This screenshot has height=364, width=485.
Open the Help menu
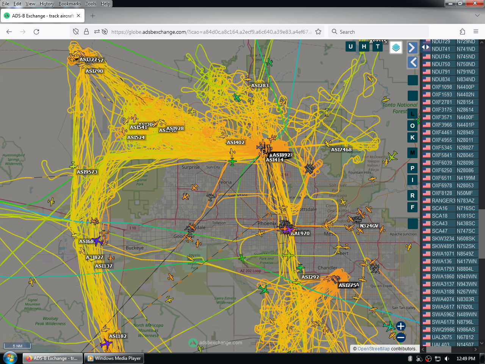pyautogui.click(x=105, y=4)
